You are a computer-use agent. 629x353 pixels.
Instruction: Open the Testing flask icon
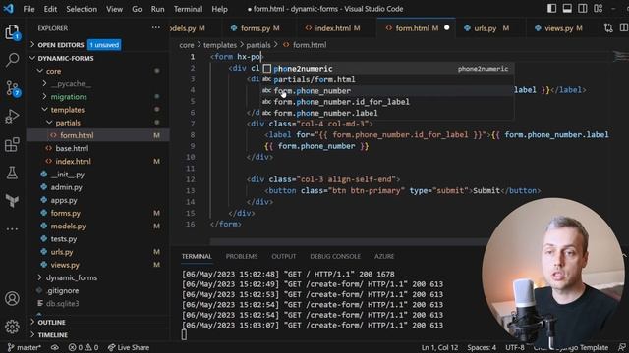(x=12, y=173)
